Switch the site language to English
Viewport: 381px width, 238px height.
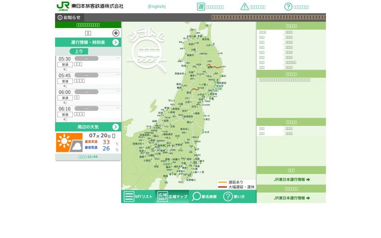(x=157, y=6)
